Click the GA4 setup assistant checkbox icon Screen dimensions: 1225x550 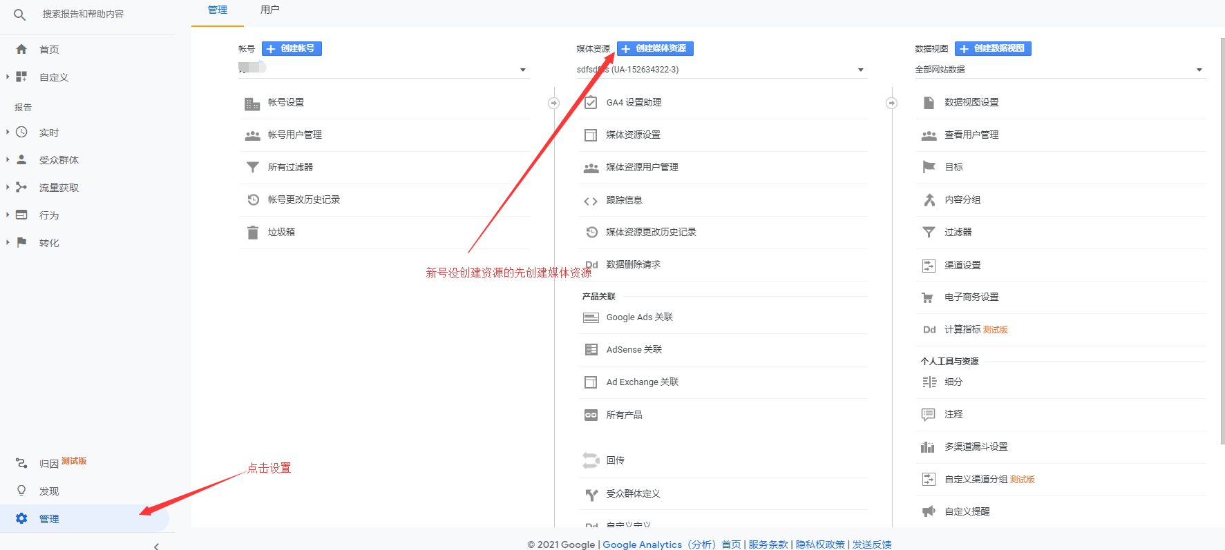[x=591, y=103]
